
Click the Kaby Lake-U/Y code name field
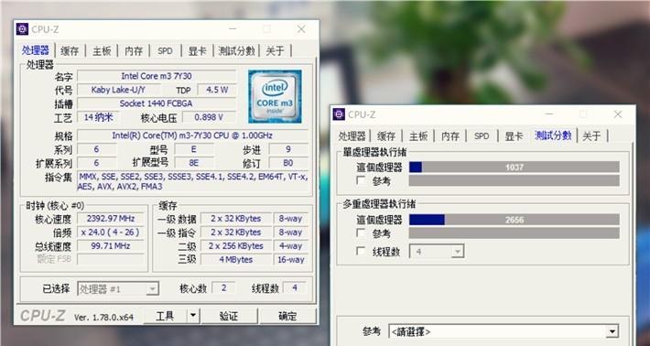[119, 90]
